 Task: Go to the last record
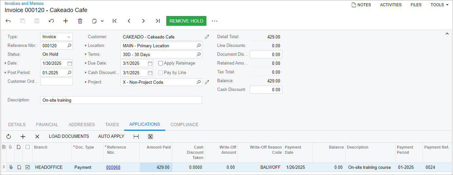(158, 21)
